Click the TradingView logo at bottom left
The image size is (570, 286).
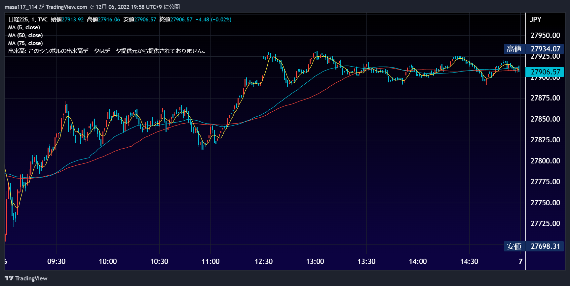pos(26,278)
